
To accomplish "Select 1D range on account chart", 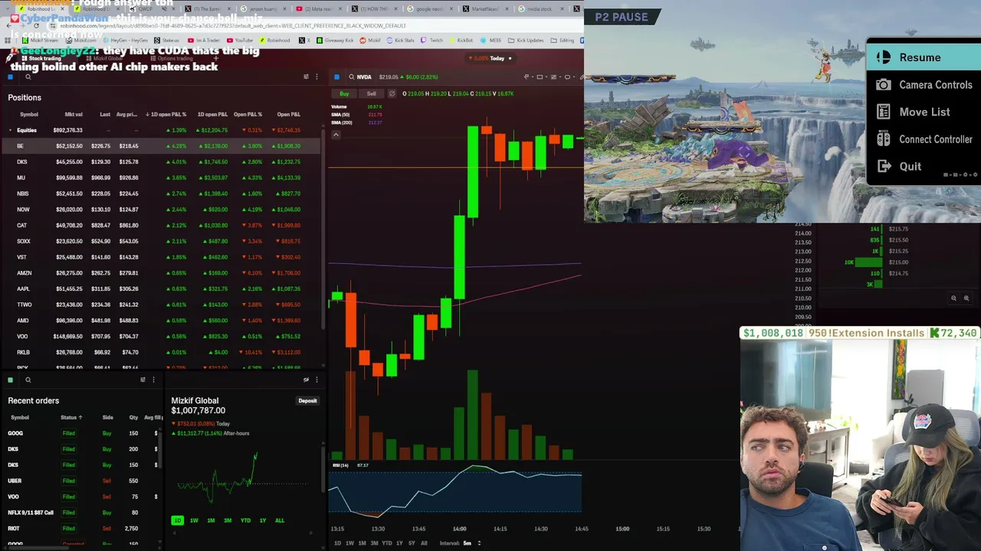I will click(177, 520).
